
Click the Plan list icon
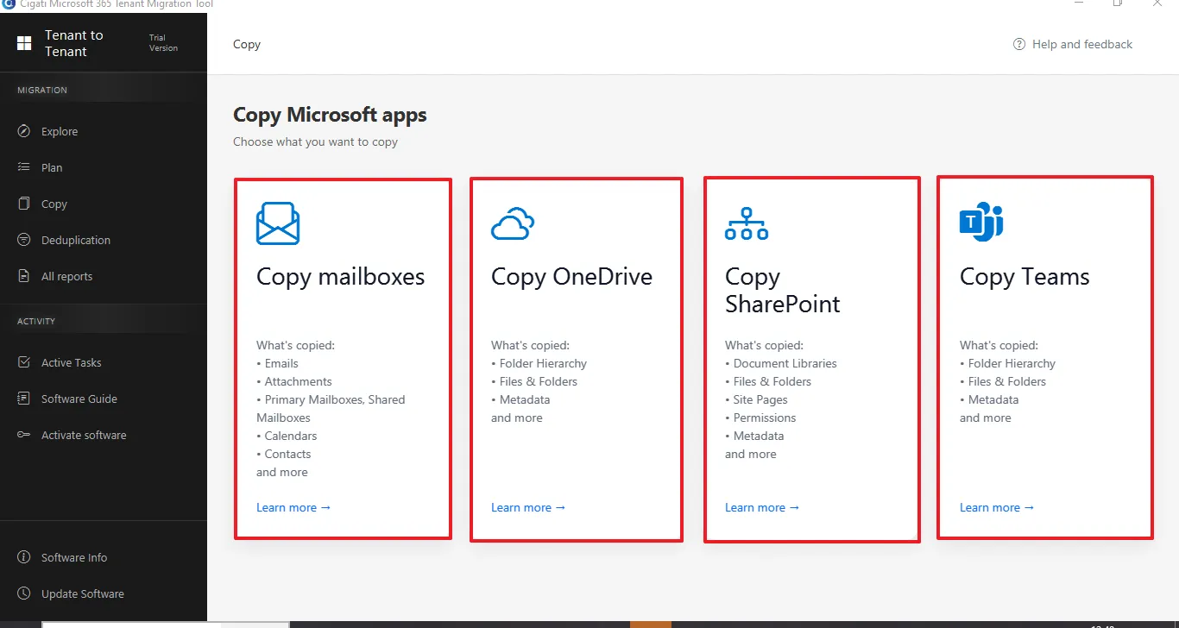(x=24, y=167)
